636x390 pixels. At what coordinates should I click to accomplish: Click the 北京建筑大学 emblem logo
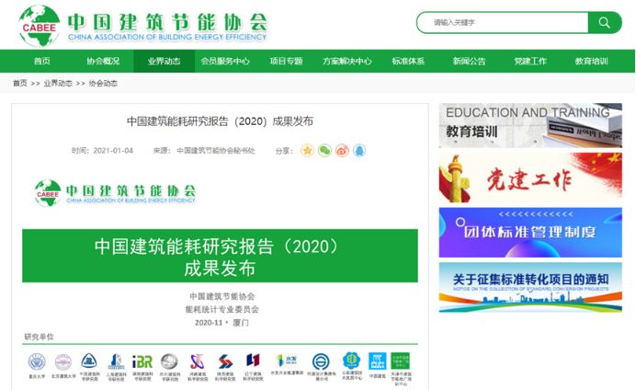click(63, 361)
